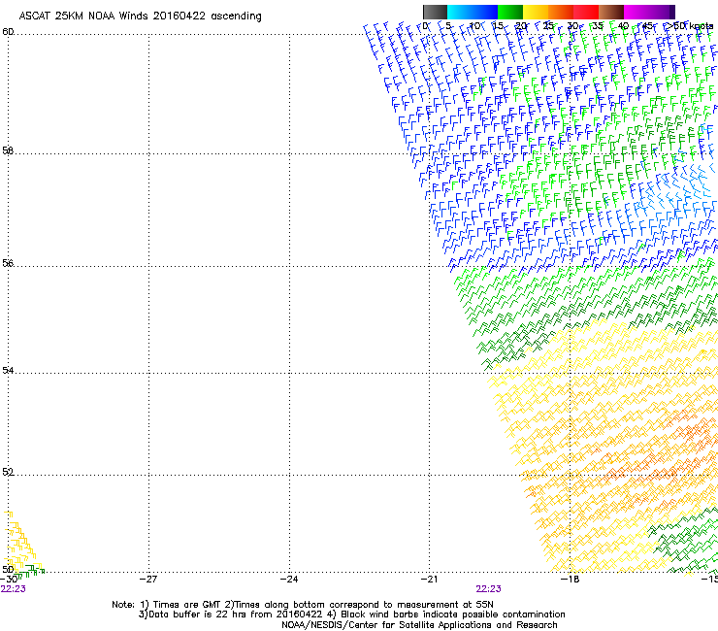Click the longitude label '-27'

(148, 579)
